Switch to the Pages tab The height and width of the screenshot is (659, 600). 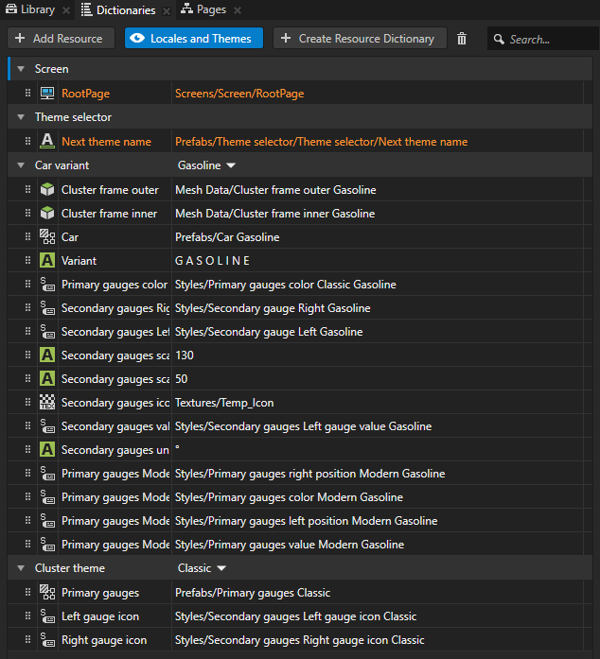[204, 9]
